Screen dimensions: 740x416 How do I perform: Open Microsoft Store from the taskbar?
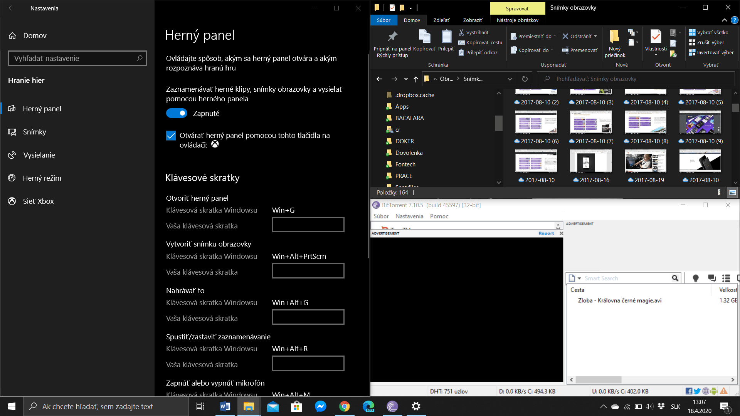coord(296,406)
